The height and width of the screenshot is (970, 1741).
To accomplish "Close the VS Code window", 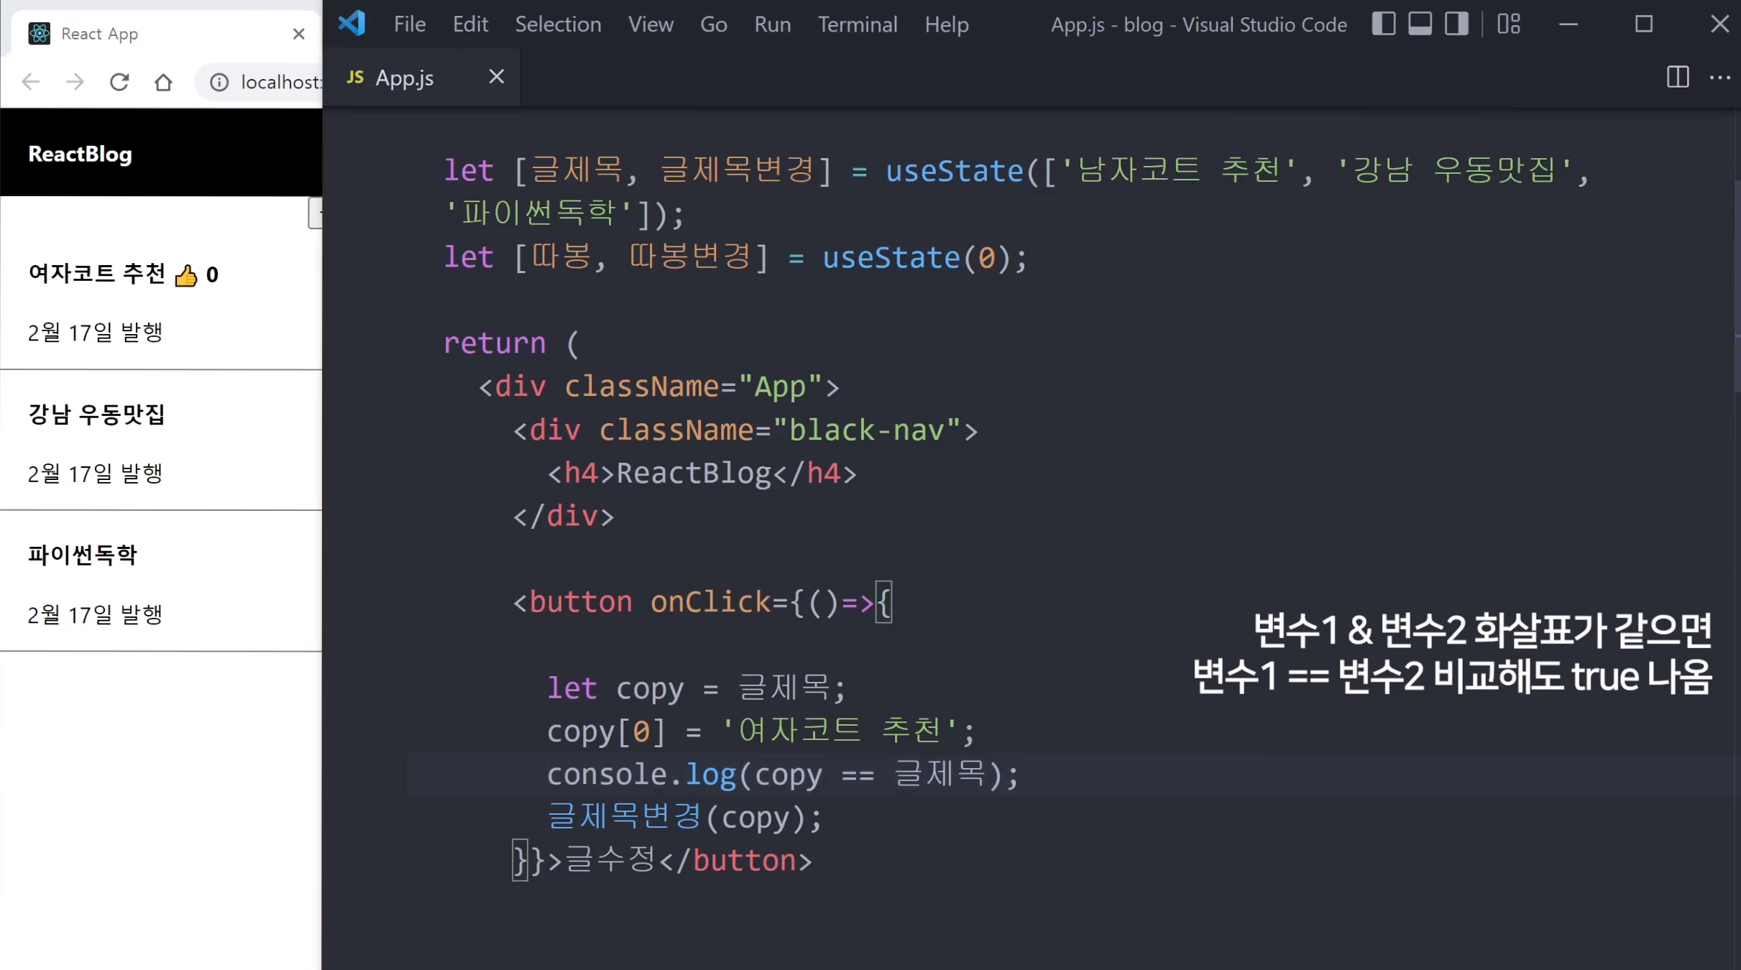I will pyautogui.click(x=1719, y=24).
